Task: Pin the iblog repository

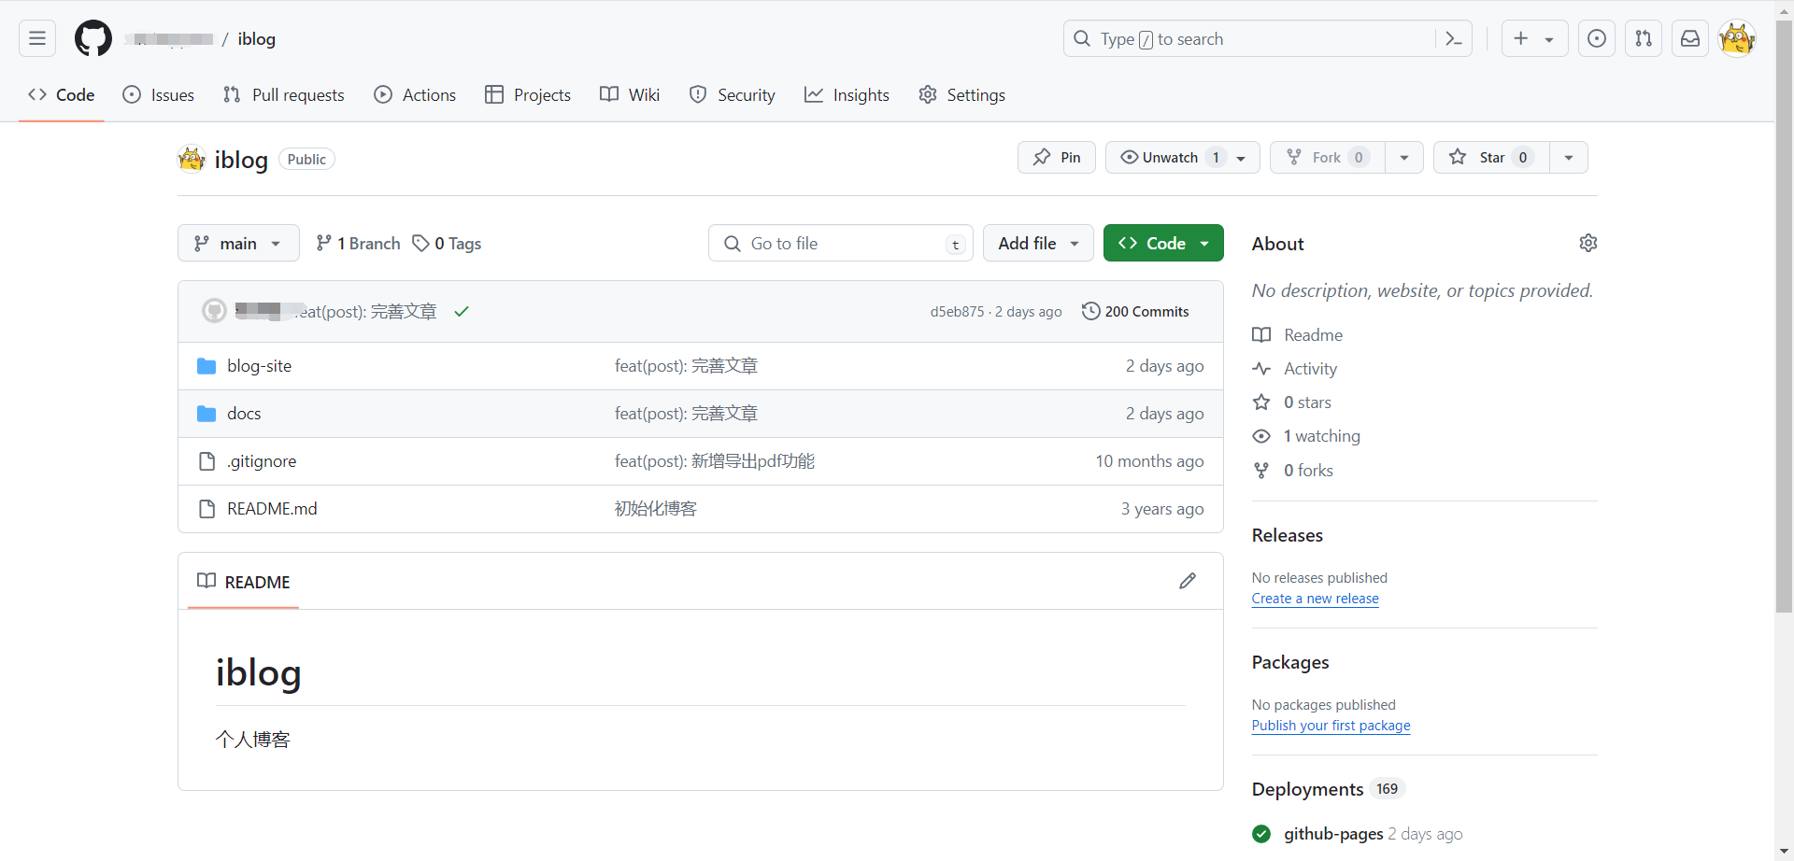Action: [x=1057, y=157]
